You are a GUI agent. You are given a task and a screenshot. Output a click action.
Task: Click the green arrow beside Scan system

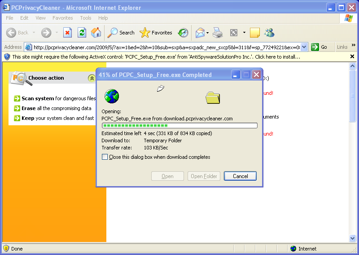tap(17, 98)
